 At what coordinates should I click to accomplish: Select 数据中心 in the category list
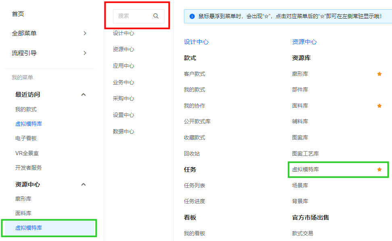(123, 132)
